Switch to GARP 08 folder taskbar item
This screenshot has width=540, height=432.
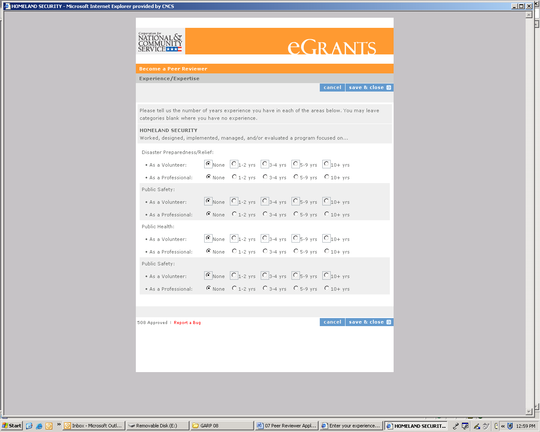click(x=221, y=426)
